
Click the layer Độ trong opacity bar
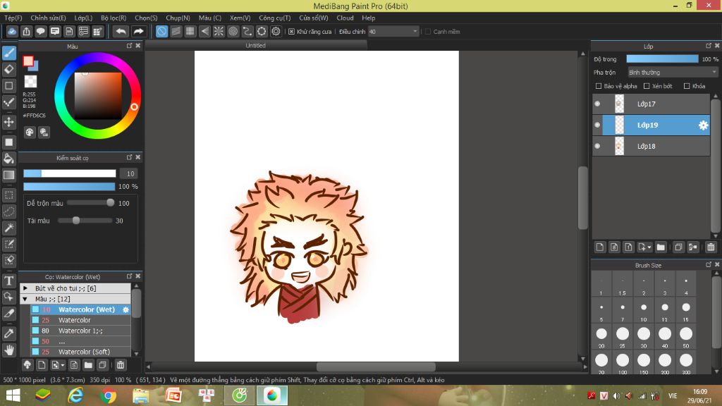point(662,59)
